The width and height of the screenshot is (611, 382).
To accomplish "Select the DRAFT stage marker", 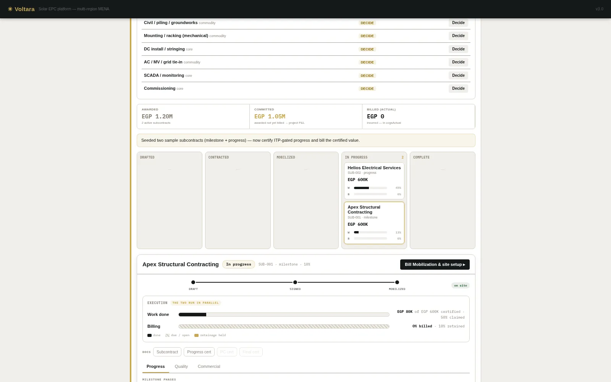I will tap(193, 282).
